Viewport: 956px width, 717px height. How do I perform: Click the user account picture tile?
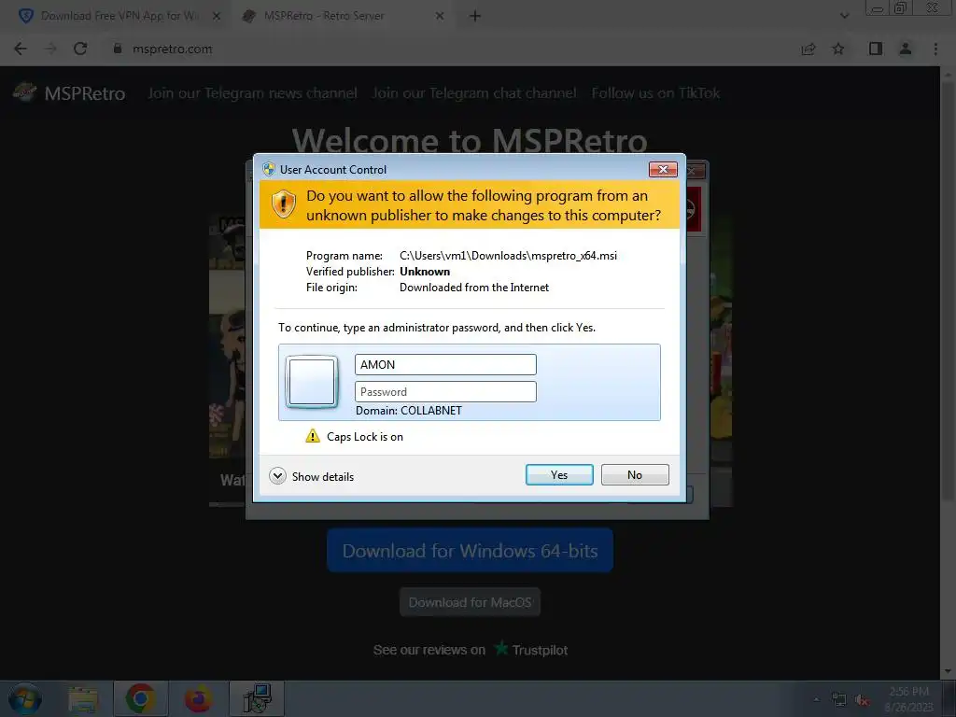(312, 382)
